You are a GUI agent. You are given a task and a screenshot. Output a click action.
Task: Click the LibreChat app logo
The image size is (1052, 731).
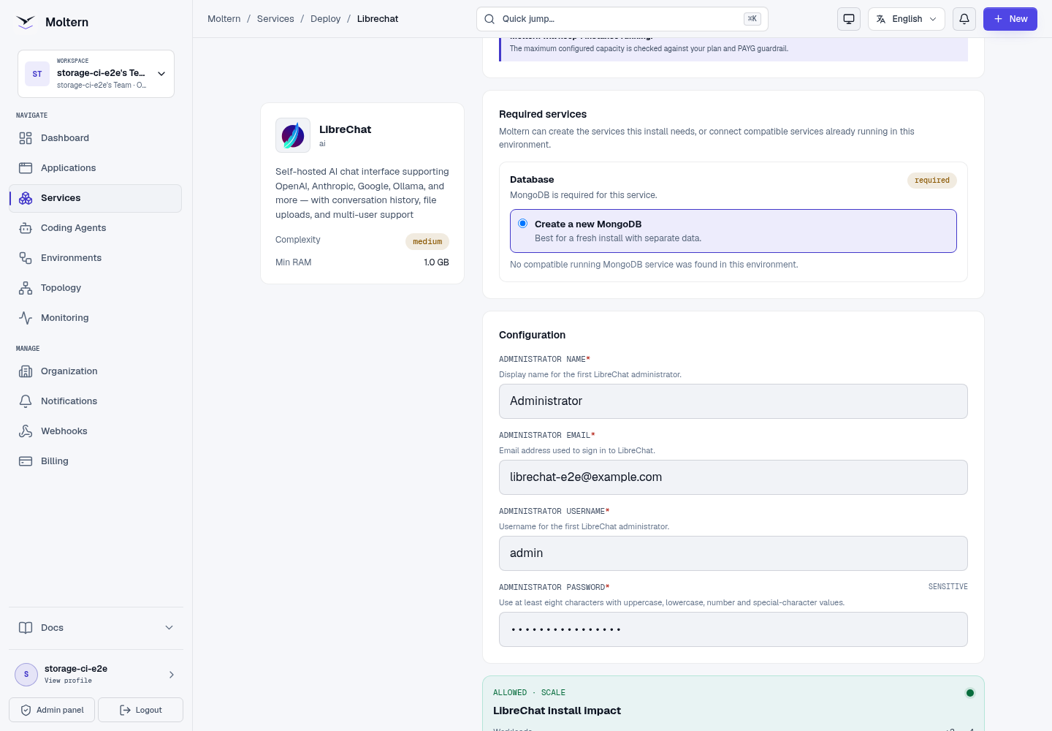pos(293,135)
